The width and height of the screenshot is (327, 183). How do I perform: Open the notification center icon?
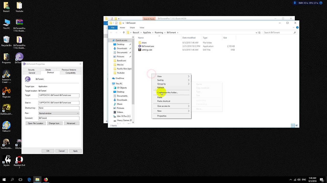(322, 179)
